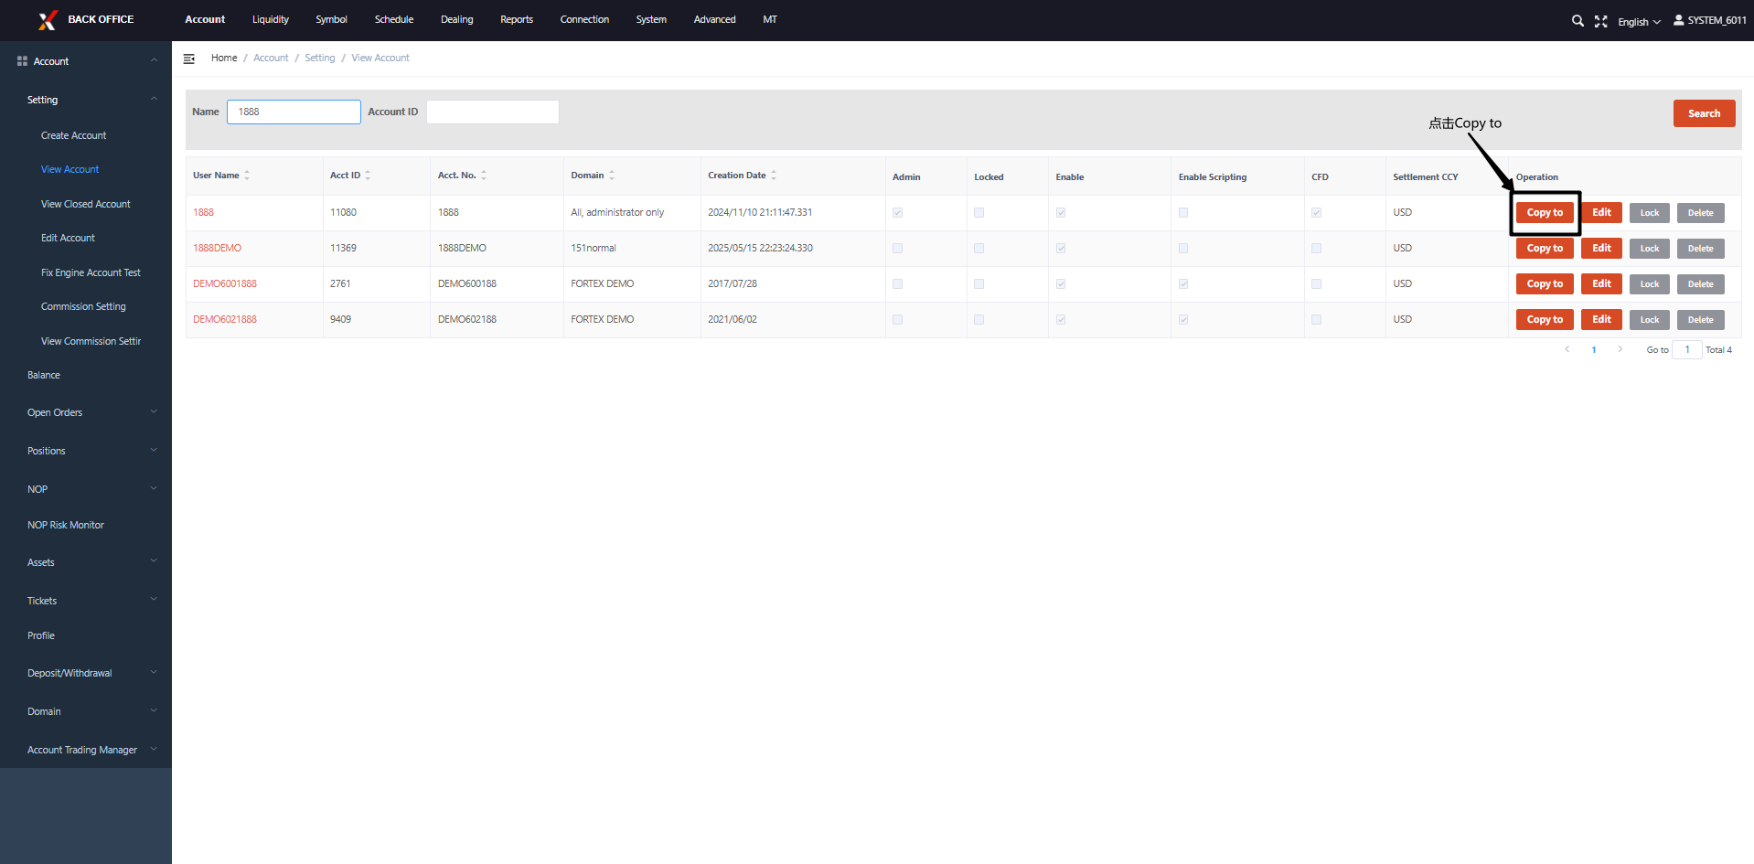Toggle fullscreen mode icon
The image size is (1754, 864).
pos(1601,21)
